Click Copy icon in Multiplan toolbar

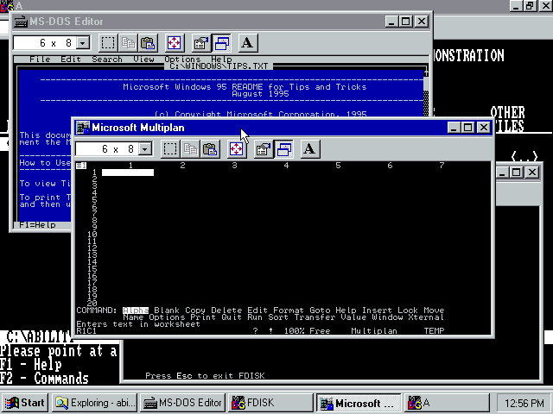[190, 149]
